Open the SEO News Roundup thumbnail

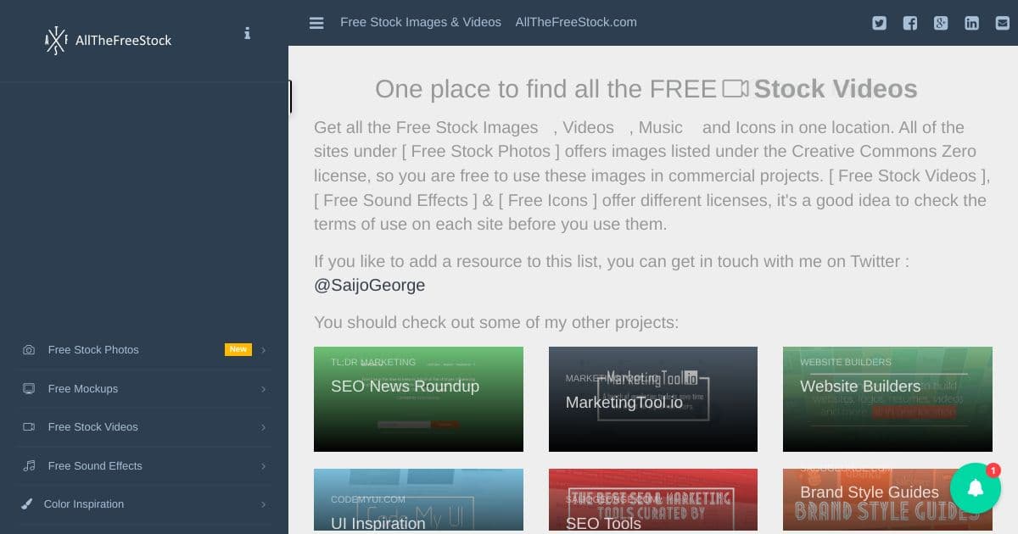(x=418, y=398)
